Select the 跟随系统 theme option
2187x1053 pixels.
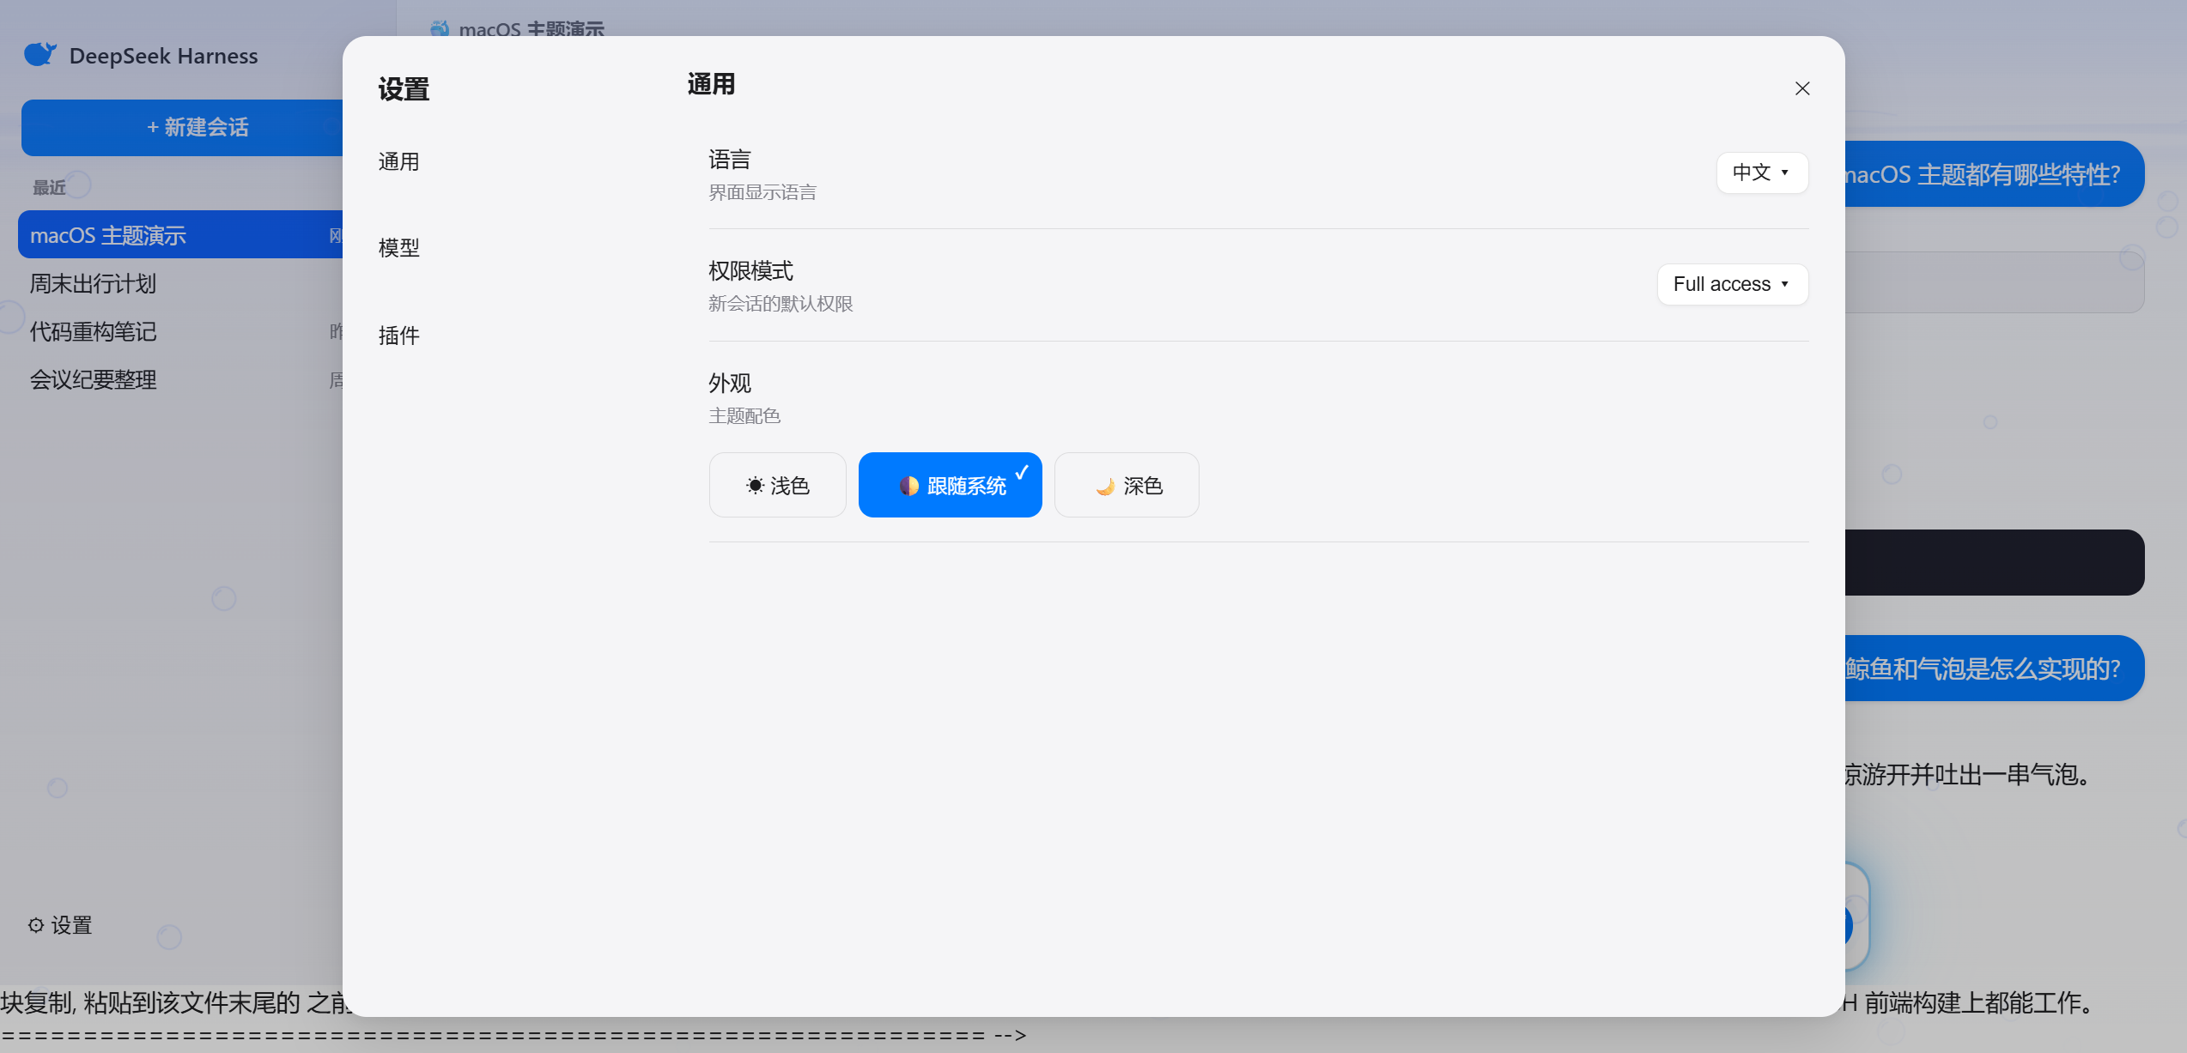point(950,485)
